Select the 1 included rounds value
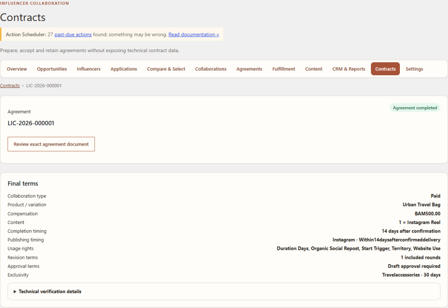The width and height of the screenshot is (448, 308). pos(420,257)
